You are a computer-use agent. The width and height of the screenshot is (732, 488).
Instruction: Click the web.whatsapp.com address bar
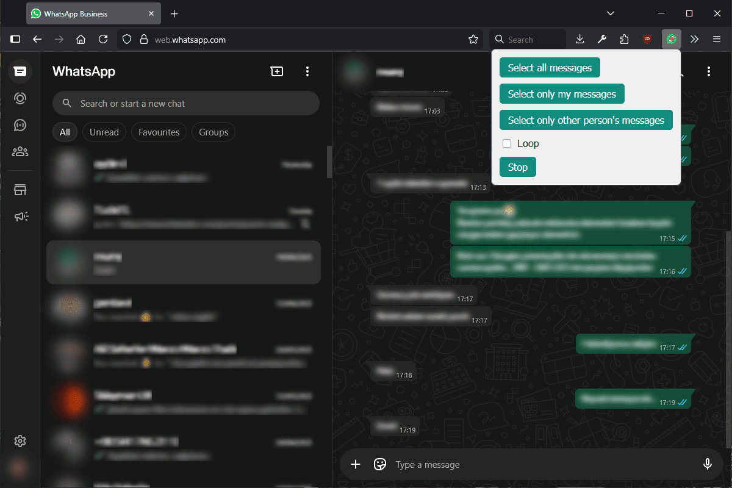point(299,40)
